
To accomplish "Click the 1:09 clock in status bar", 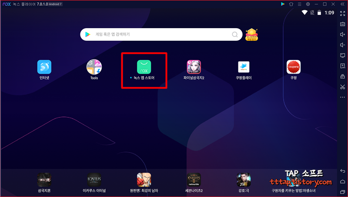I will [329, 13].
